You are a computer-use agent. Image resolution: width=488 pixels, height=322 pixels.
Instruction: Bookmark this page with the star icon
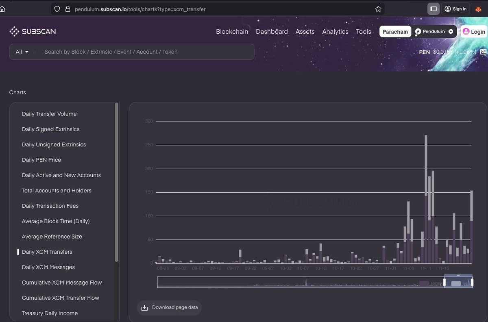click(x=378, y=9)
